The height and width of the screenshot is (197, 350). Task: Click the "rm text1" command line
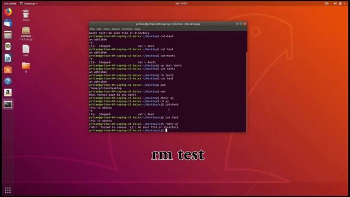pyautogui.click(x=131, y=76)
